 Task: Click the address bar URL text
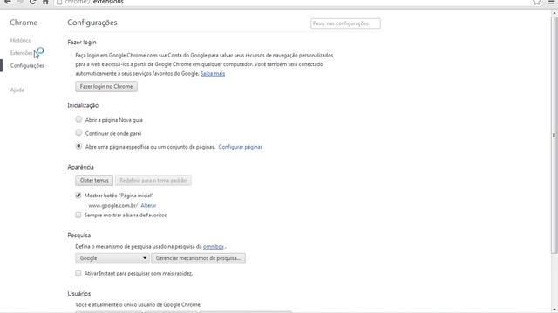(94, 2)
